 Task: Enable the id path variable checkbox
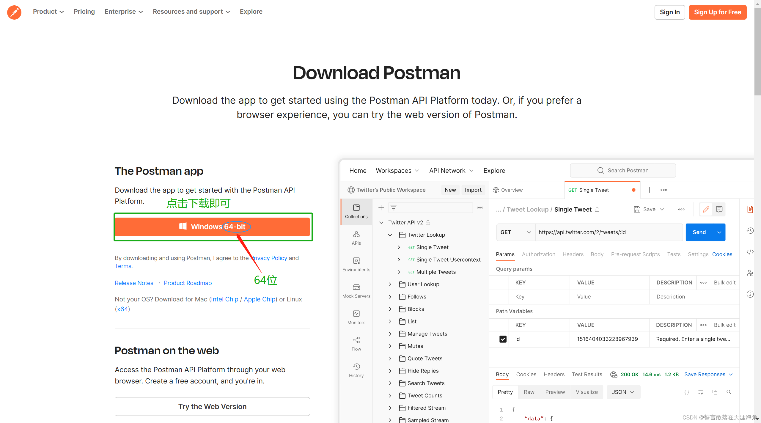click(502, 339)
